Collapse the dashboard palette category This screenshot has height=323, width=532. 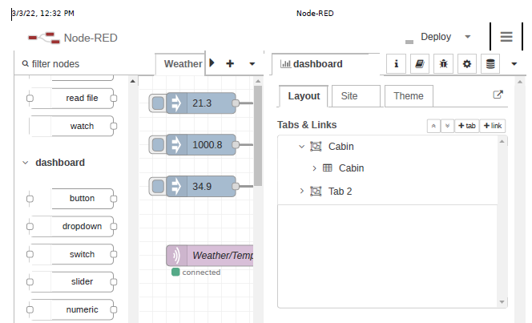26,163
